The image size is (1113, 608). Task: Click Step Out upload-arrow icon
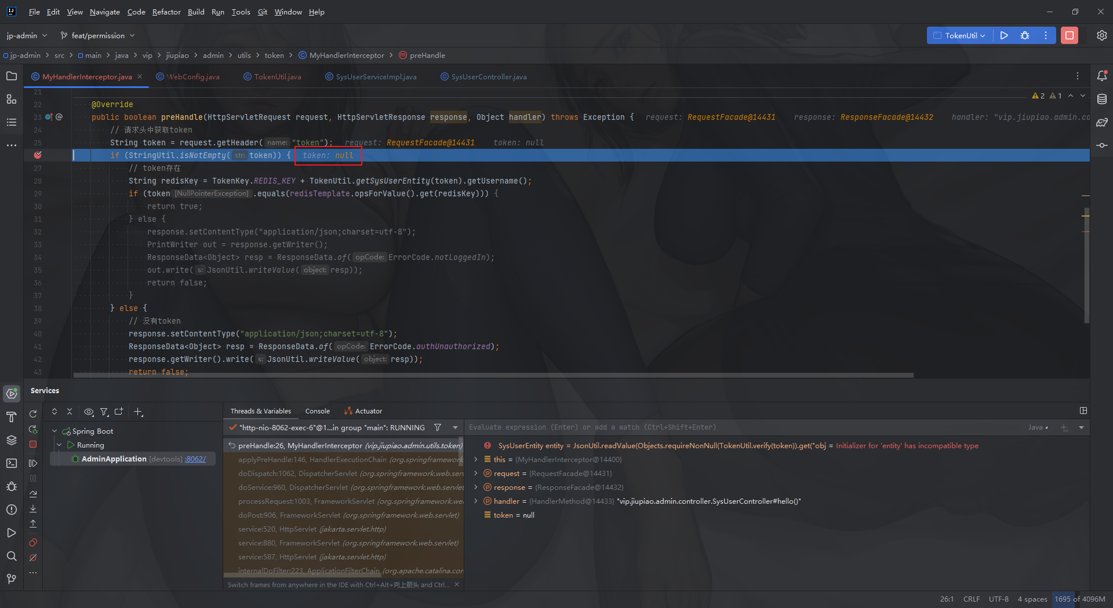point(33,523)
